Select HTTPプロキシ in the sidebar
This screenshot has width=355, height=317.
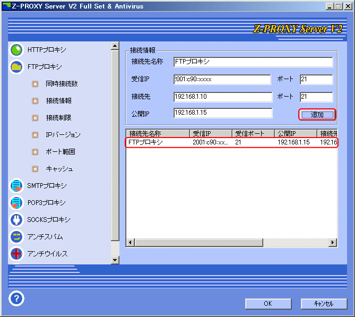pos(47,50)
